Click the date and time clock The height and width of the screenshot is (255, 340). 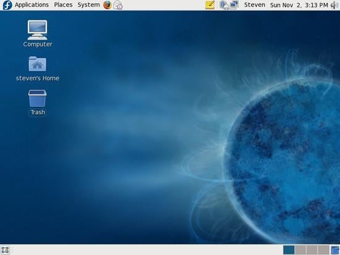click(299, 5)
